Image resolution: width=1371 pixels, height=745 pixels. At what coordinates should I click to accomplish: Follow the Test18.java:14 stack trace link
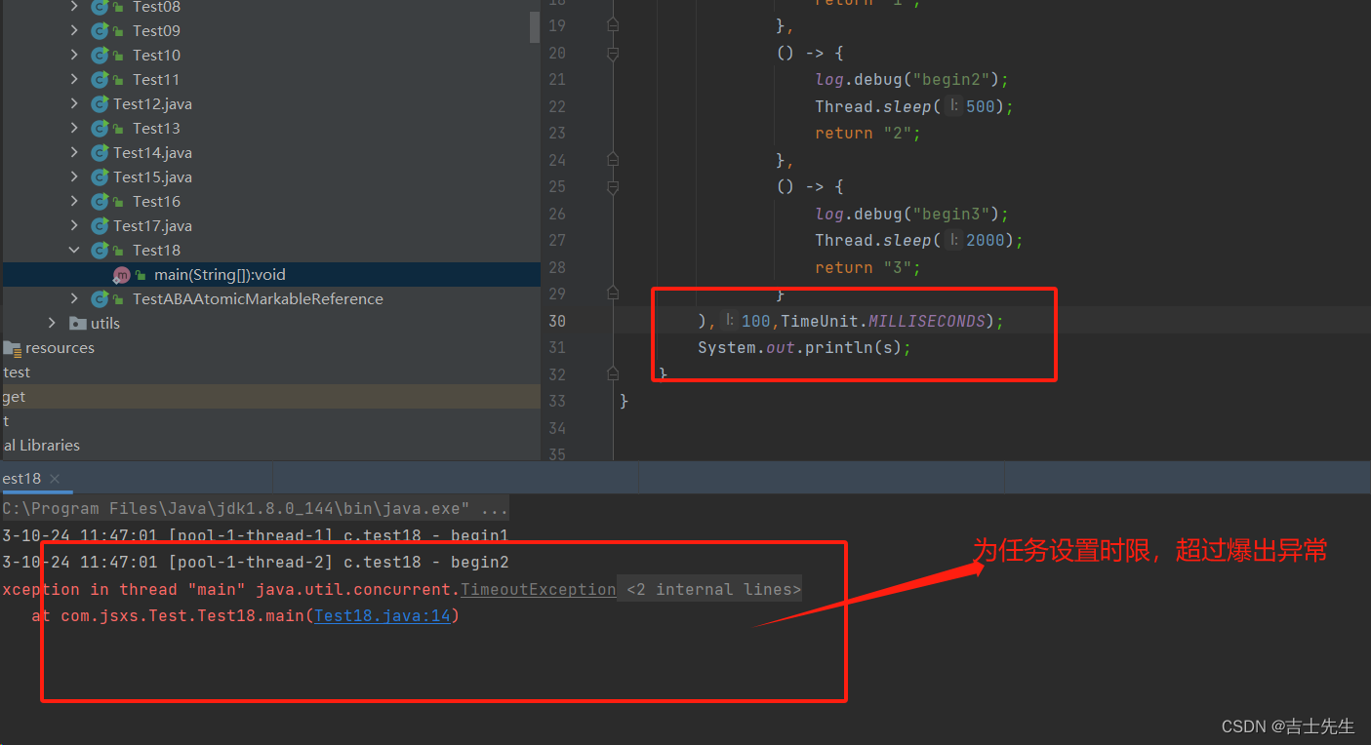coord(383,615)
